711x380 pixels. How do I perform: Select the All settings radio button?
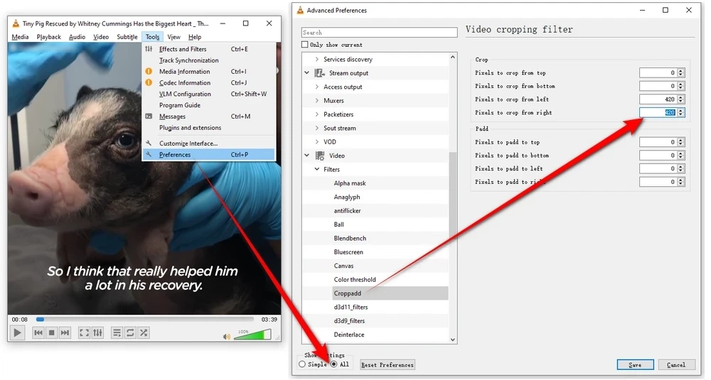(334, 364)
